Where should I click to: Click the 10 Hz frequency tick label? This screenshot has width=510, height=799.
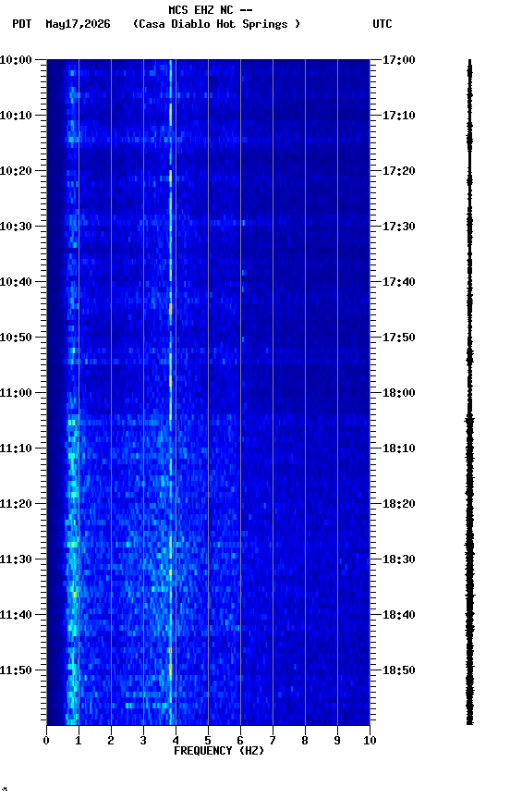(x=370, y=741)
